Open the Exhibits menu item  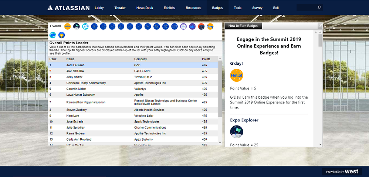pos(169,8)
